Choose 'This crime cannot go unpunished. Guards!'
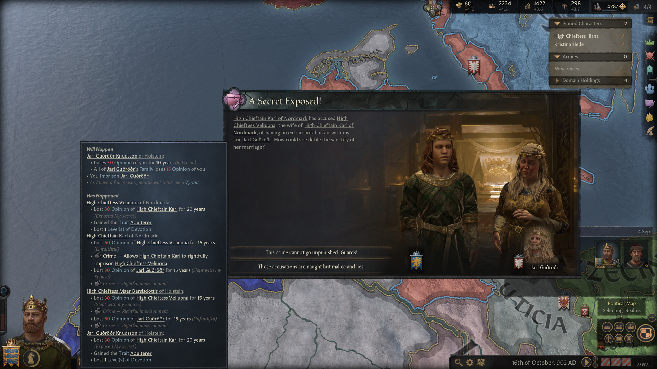The height and width of the screenshot is (369, 657). click(x=311, y=252)
